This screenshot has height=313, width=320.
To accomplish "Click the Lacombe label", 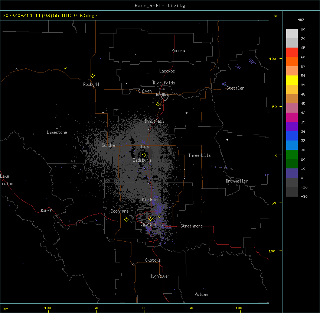I will [167, 71].
